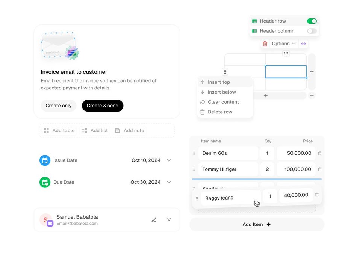The height and width of the screenshot is (263, 351).
Task: Click the Create & send button
Action: click(x=103, y=106)
